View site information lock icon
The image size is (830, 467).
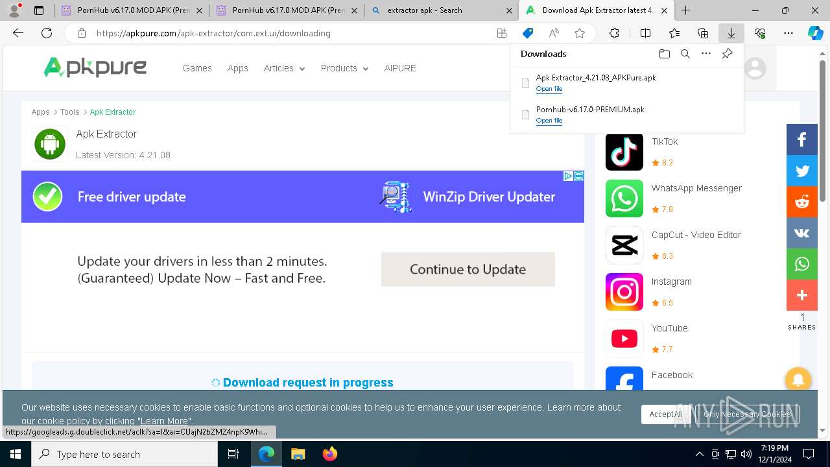[81, 33]
